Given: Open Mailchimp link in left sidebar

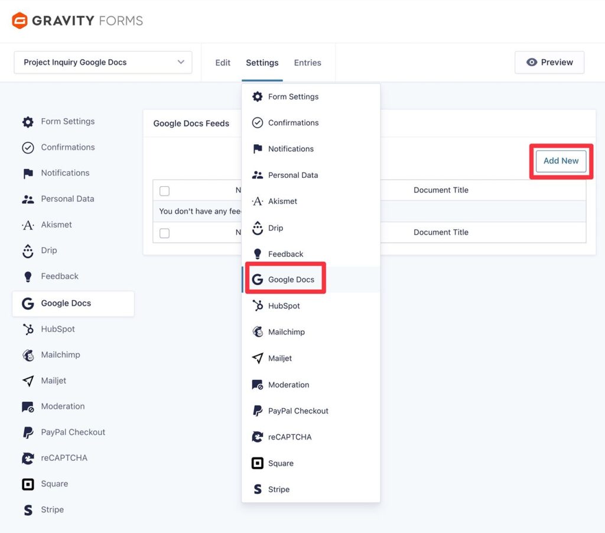Looking at the screenshot, I should click(x=61, y=355).
